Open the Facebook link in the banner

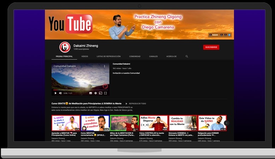(229, 35)
